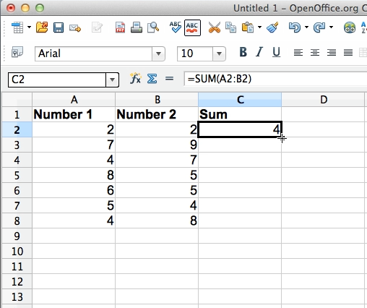Image resolution: width=367 pixels, height=308 pixels.
Task: Toggle Underline formatting
Action: click(x=276, y=52)
